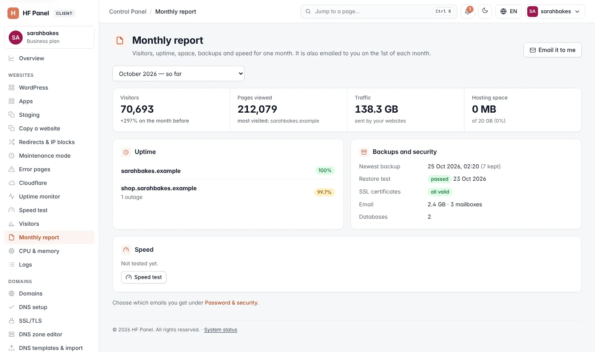This screenshot has height=352, width=595.
Task: Open the sarahbakes user menu in header
Action: [x=555, y=12]
